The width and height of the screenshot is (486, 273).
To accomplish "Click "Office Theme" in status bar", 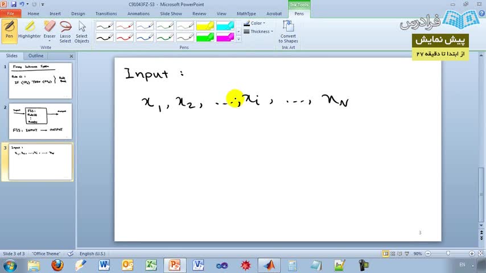I will 46,254.
